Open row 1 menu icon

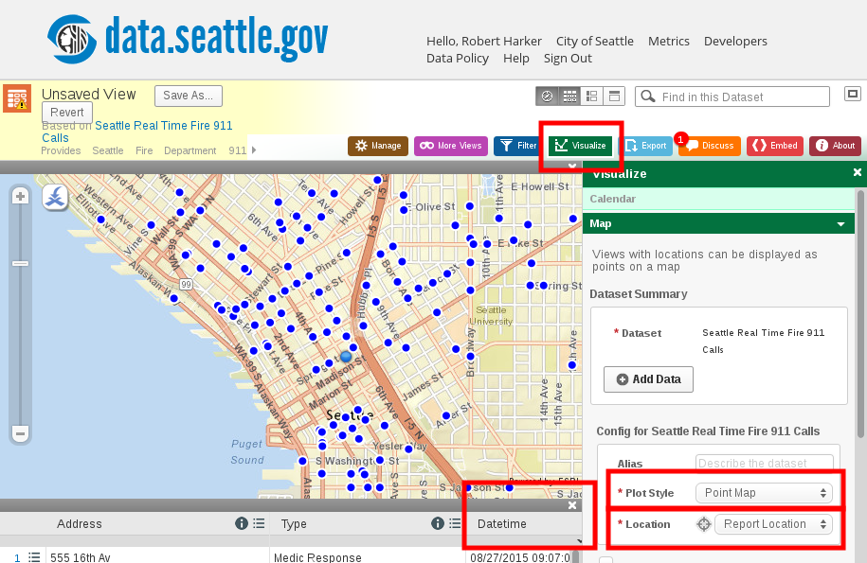coord(34,557)
